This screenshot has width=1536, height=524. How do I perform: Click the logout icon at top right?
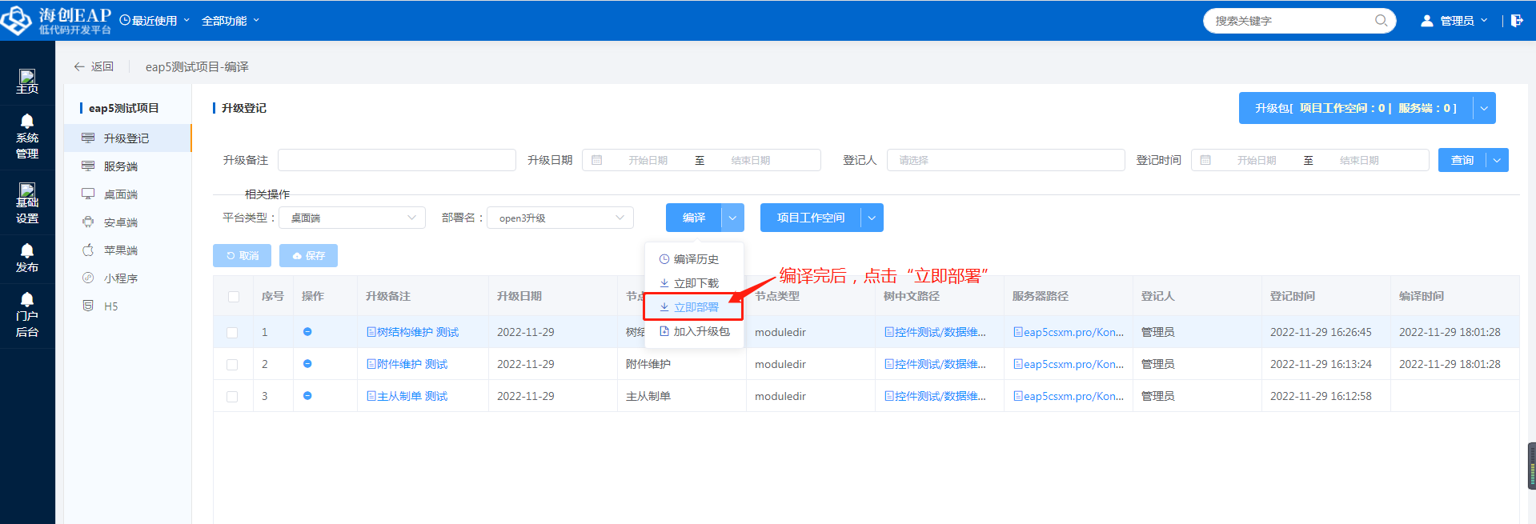pos(1517,21)
